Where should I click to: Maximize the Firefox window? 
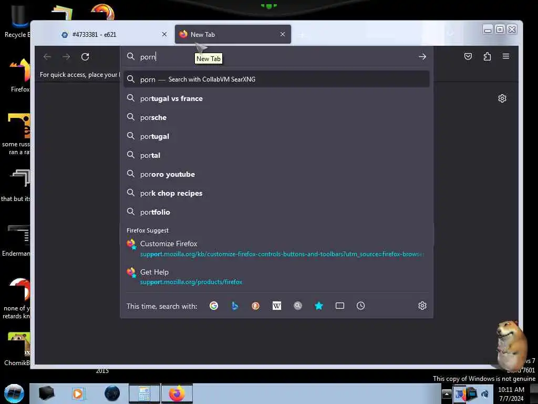tap(500, 30)
